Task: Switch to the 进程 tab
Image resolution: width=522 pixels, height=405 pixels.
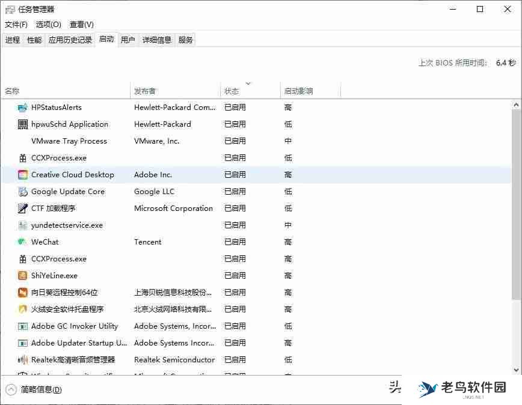Action: point(13,40)
